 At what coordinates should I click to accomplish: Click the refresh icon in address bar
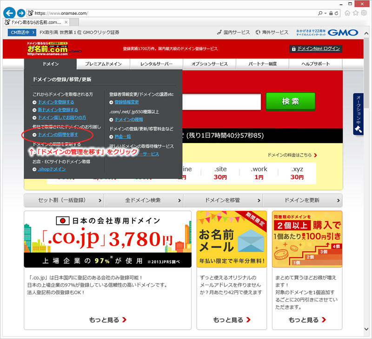point(336,13)
